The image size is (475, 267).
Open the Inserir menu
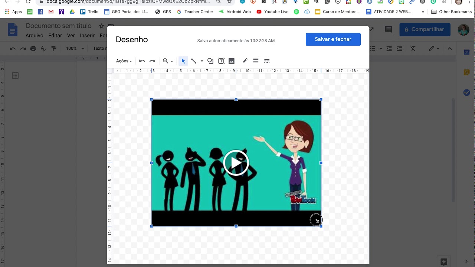coord(87,36)
